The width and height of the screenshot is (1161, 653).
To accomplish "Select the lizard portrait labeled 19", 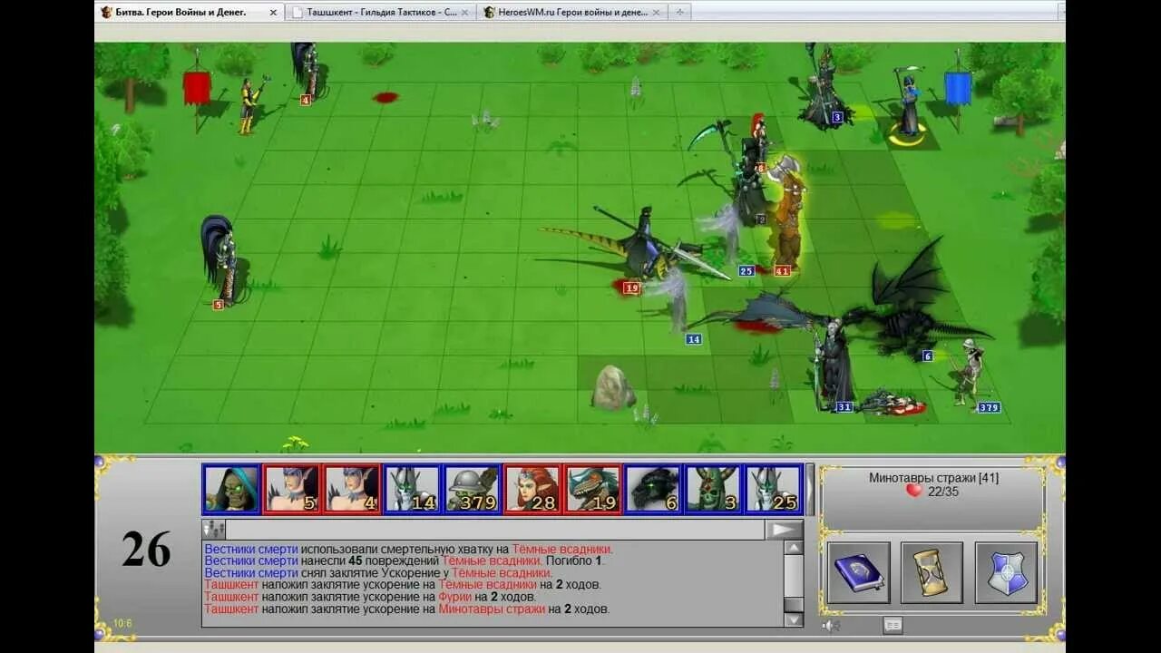I will click(x=592, y=490).
